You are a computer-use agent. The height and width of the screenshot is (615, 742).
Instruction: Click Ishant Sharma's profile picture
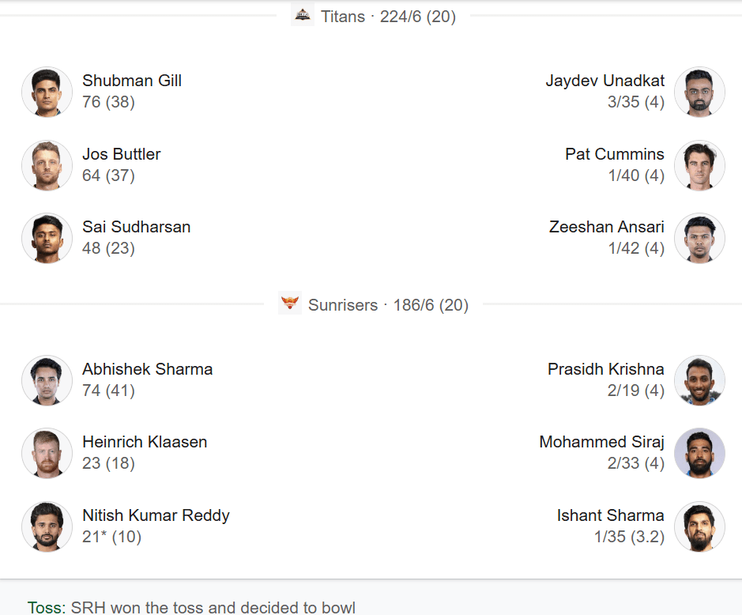click(x=699, y=526)
